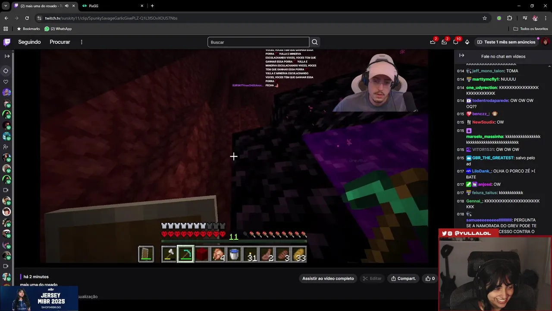Open the Bits purchase icon
552x311 pixels.
tap(467, 42)
